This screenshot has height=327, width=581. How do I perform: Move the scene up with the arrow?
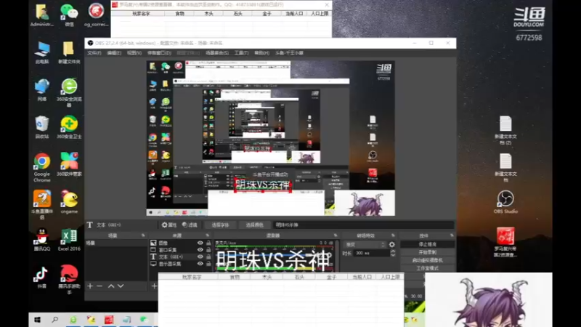pyautogui.click(x=111, y=286)
